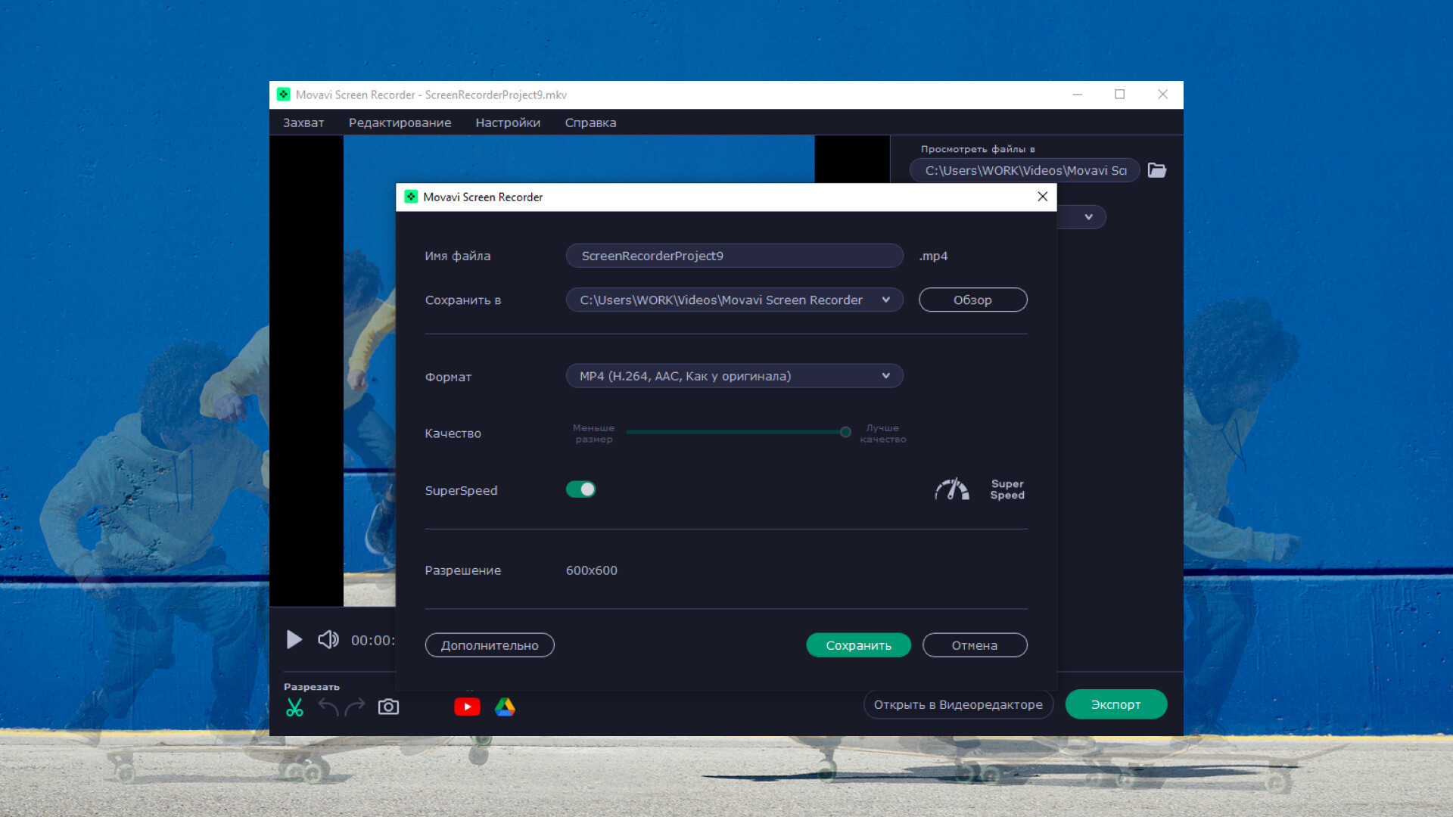This screenshot has width=1453, height=817.
Task: Disable the SuperSpeed toggle
Action: tap(580, 489)
